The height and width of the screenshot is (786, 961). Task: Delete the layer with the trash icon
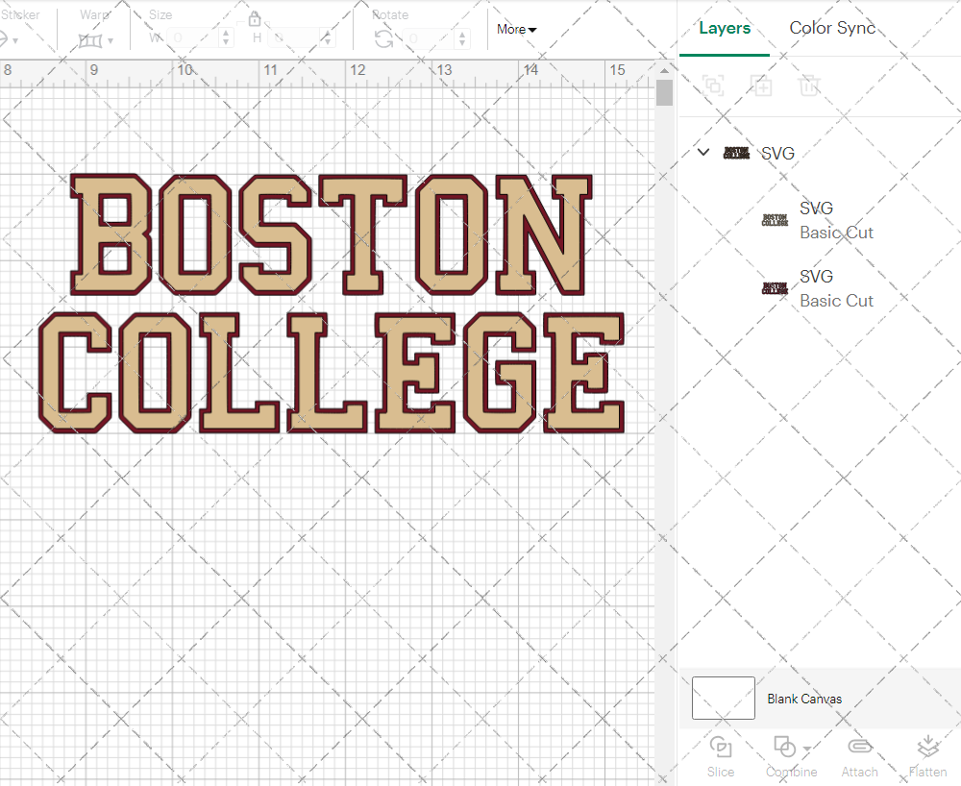coord(809,86)
